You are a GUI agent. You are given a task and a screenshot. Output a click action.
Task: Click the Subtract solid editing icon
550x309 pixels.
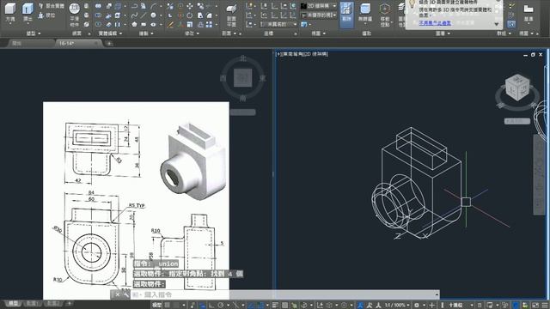[x=98, y=15]
